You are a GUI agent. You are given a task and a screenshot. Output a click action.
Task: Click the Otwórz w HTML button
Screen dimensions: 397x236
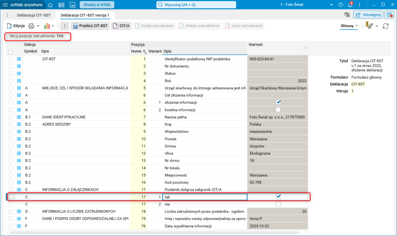click(97, 5)
